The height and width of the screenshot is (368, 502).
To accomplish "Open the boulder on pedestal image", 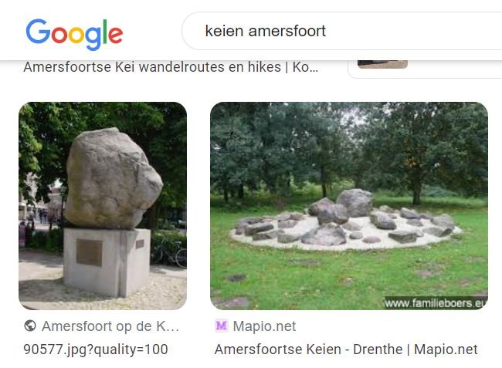I will pos(103,205).
